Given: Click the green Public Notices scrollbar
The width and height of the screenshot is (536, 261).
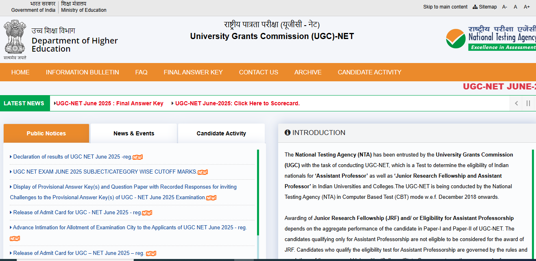Looking at the screenshot, I should (258, 192).
